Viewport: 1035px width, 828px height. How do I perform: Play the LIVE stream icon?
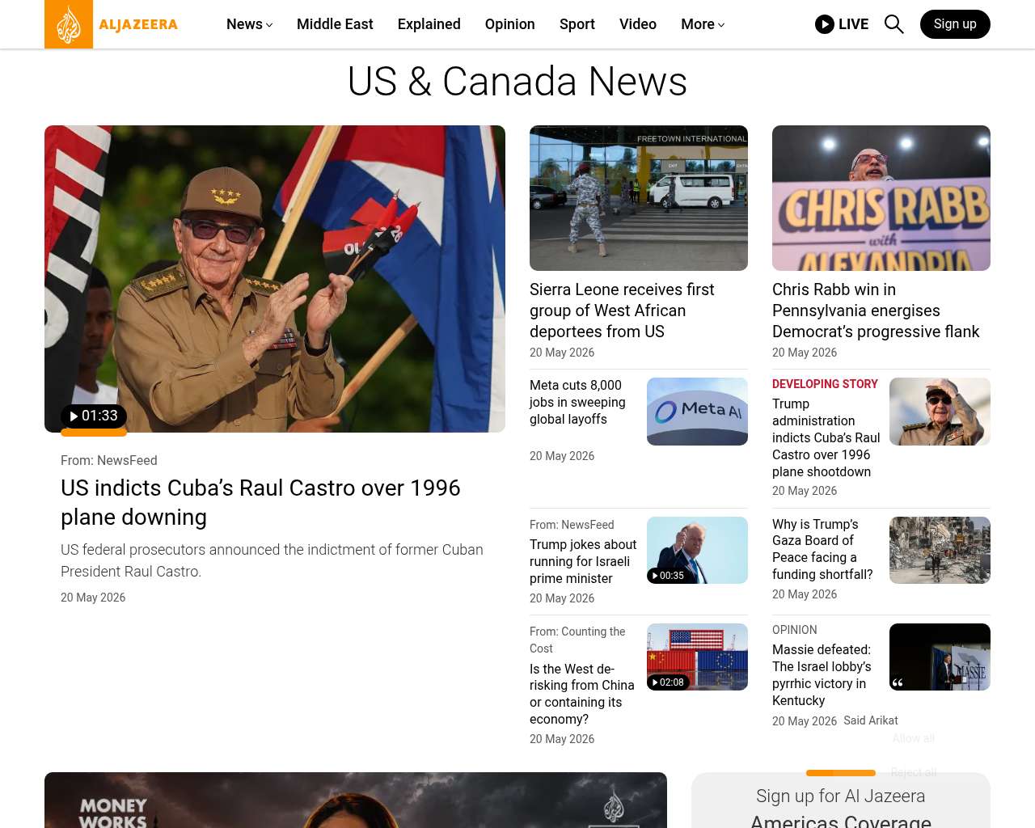[824, 24]
